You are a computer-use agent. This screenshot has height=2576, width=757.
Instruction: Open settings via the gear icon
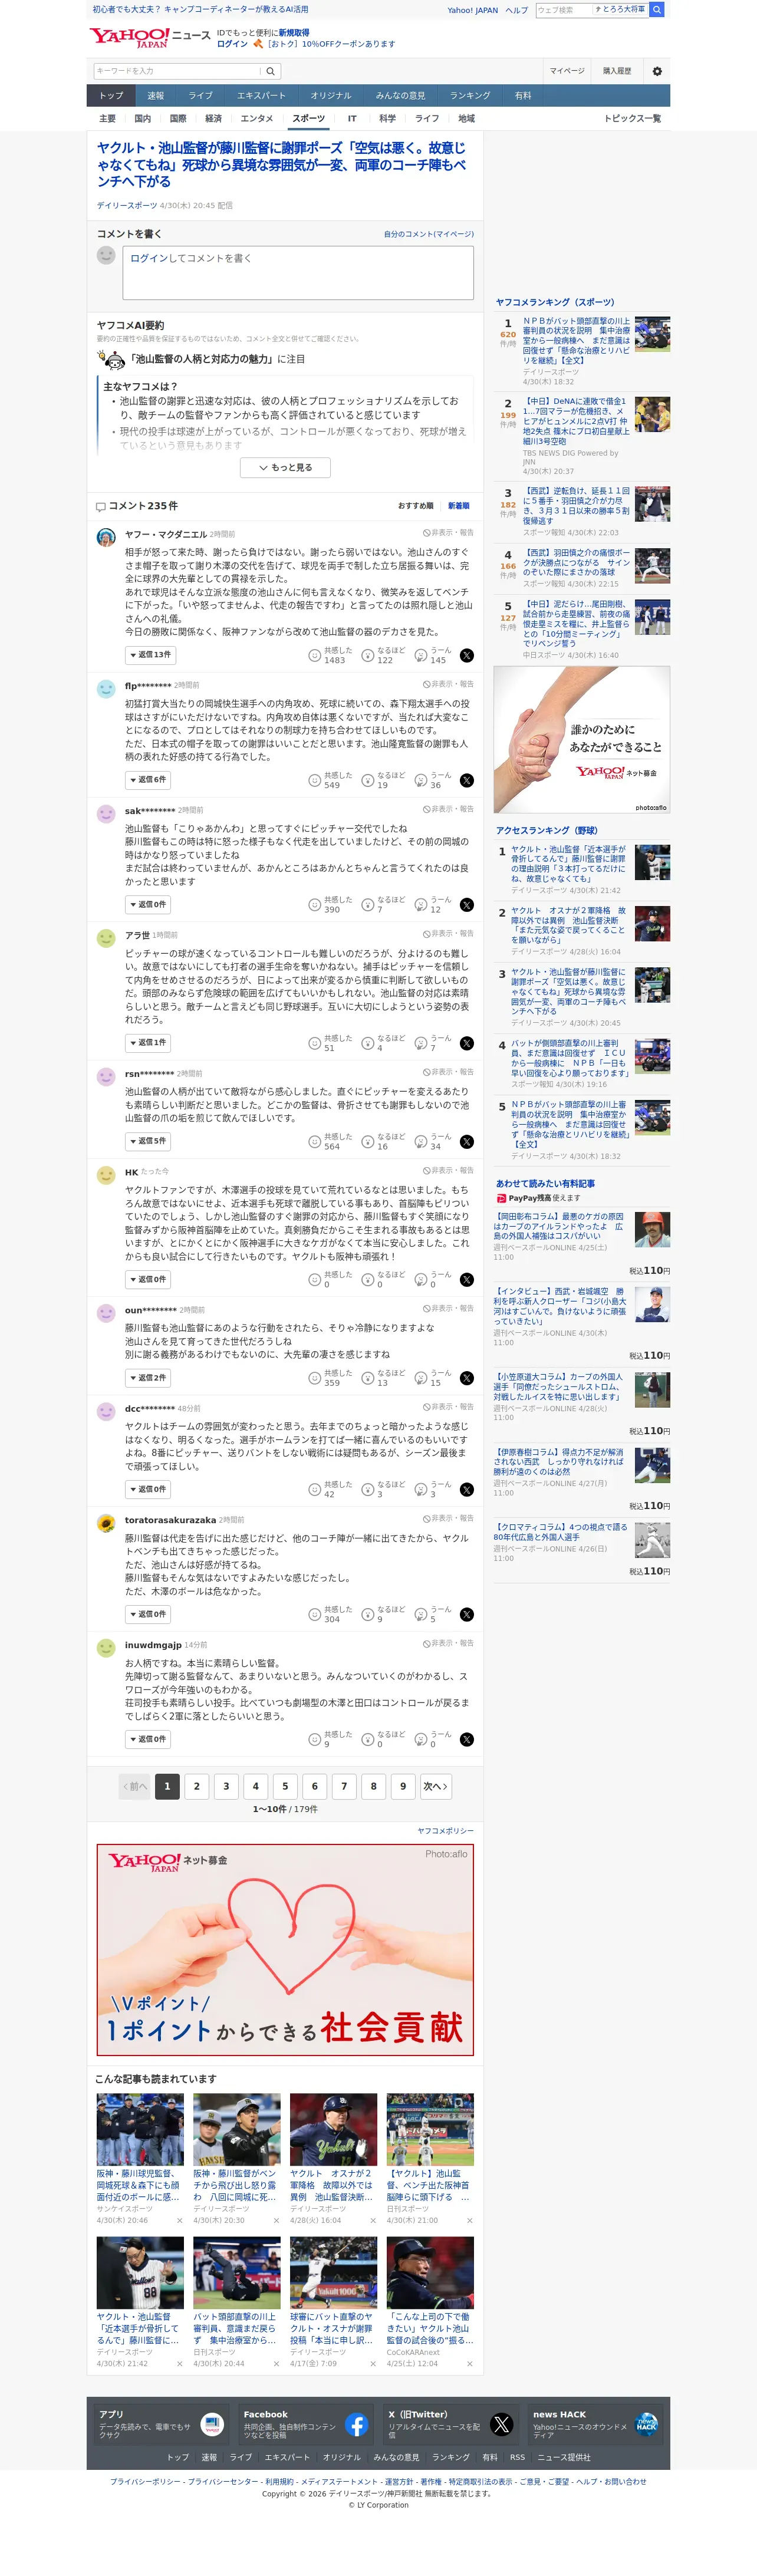657,71
